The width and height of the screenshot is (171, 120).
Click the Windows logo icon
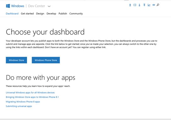pyautogui.click(x=8, y=6)
